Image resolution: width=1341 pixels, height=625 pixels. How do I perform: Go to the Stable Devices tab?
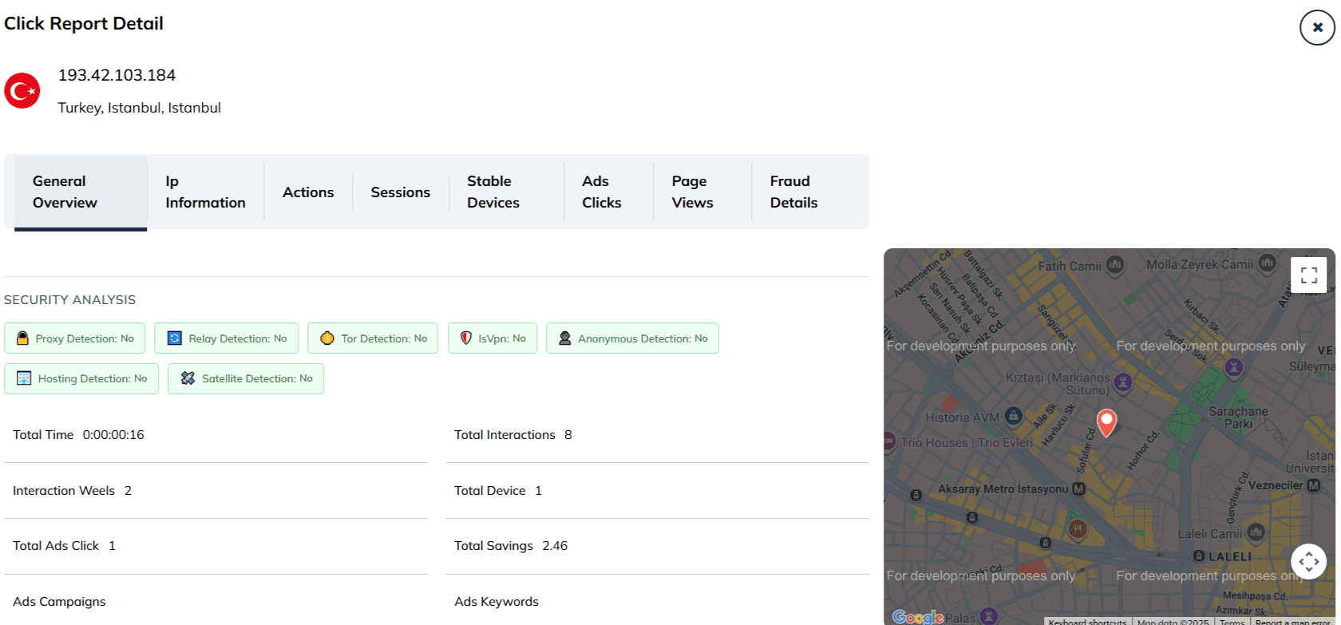506,192
